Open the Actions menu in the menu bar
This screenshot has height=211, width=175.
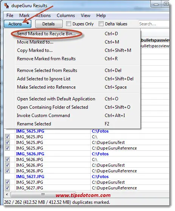tap(43, 16)
